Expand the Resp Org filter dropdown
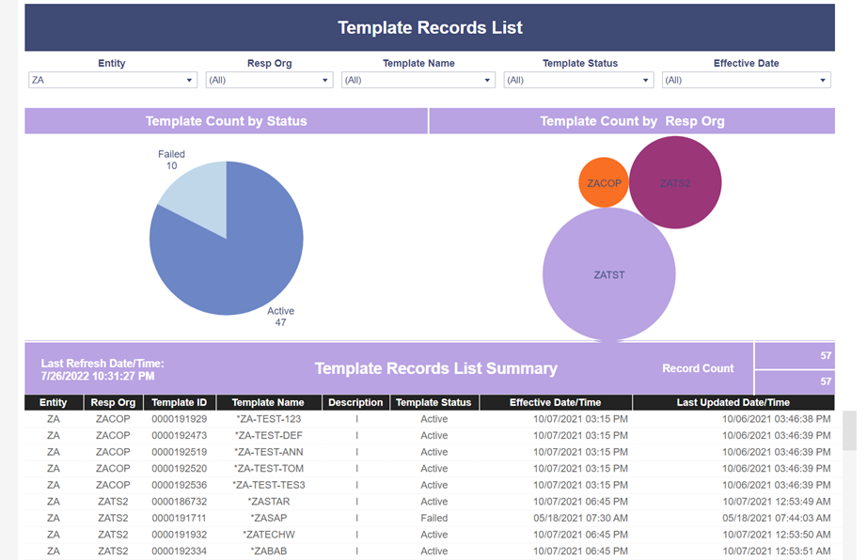867x560 pixels. (x=269, y=80)
